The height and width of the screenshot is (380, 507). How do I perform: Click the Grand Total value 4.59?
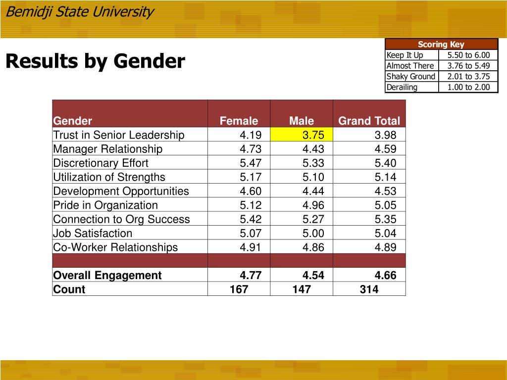coord(385,149)
